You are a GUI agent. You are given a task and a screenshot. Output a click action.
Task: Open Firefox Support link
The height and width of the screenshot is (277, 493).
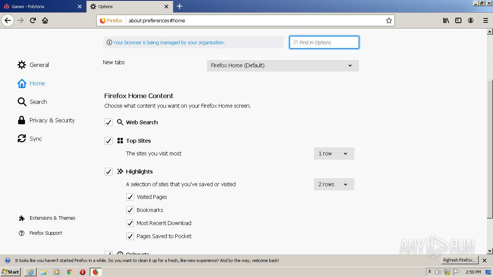[x=40, y=233]
